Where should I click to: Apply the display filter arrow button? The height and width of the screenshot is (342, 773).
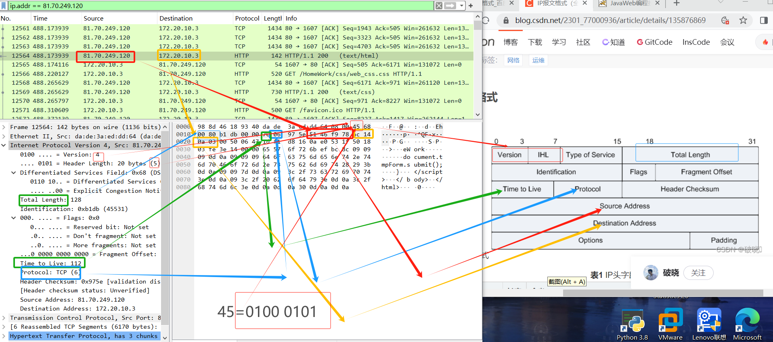pos(450,6)
